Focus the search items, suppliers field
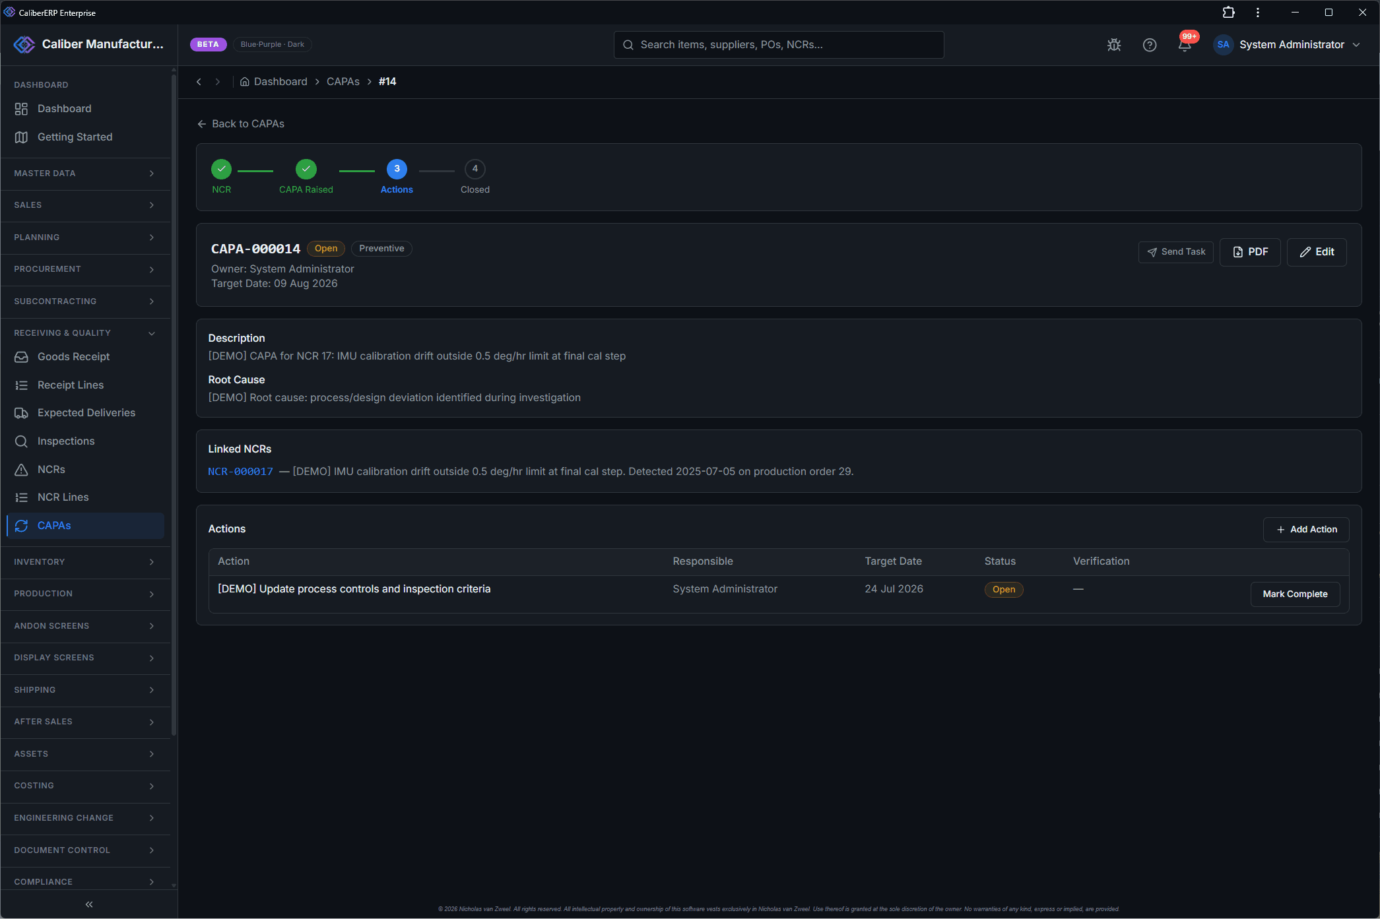Screen dimensions: 1380x919 coord(779,45)
